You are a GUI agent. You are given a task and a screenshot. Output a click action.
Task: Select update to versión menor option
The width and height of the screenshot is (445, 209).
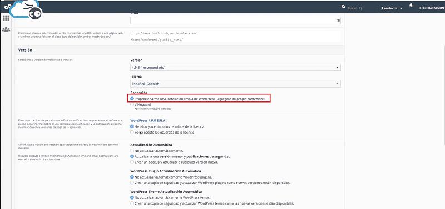132,156
